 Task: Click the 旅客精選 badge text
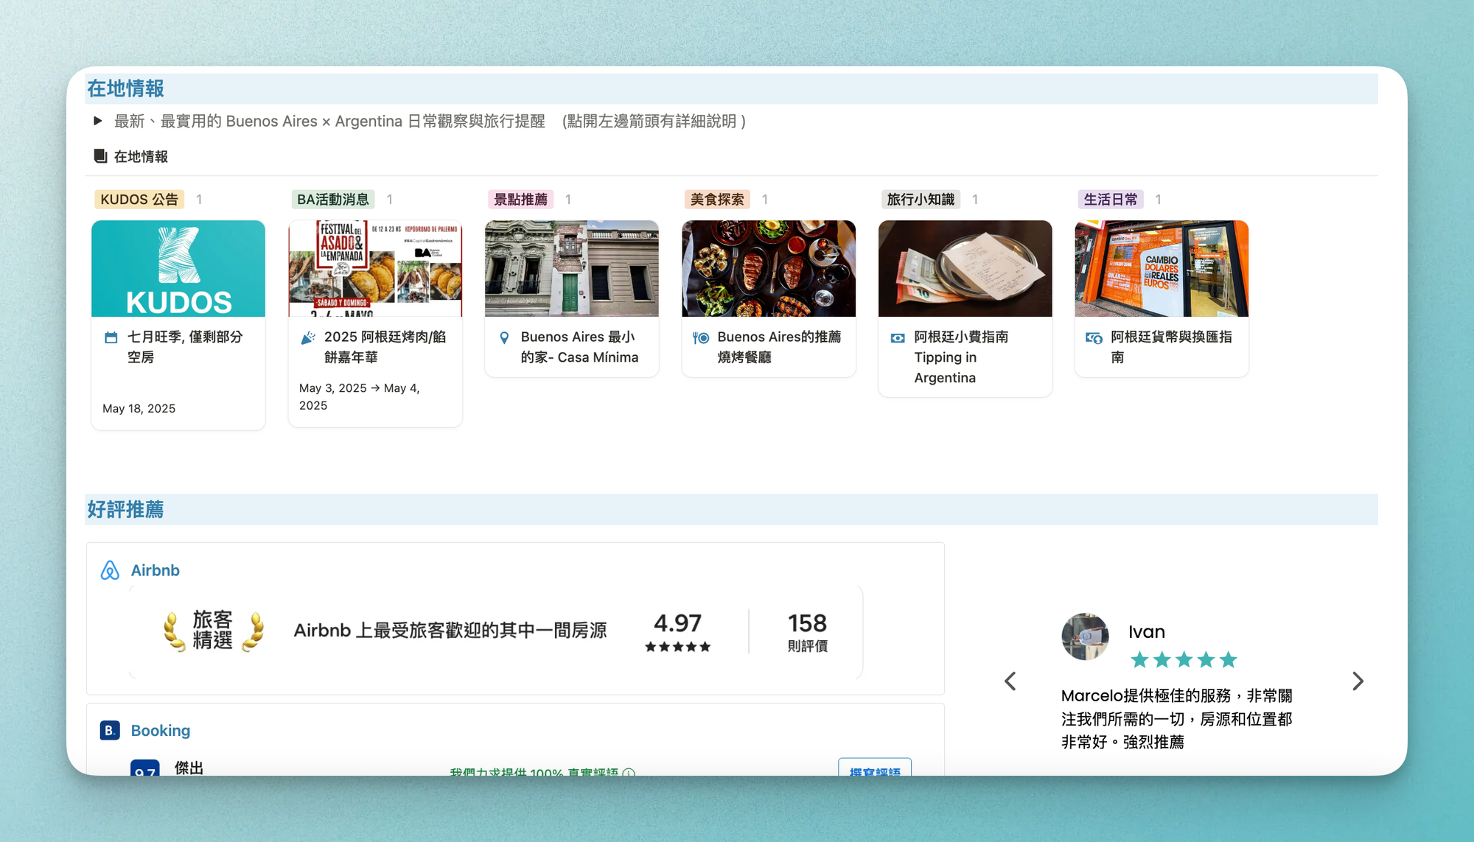(x=213, y=630)
